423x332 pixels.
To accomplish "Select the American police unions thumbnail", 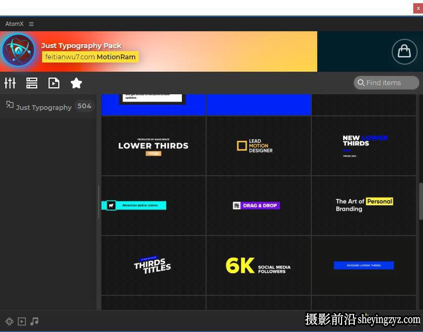I will (153, 206).
